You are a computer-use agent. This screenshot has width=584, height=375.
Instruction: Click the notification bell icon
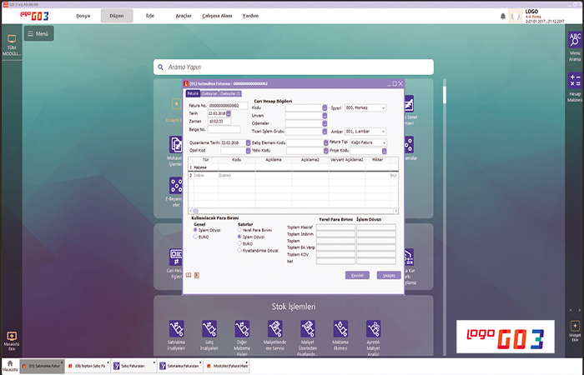click(503, 16)
